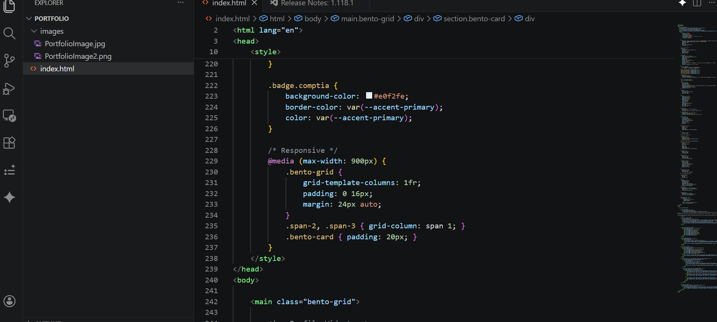Open editor more actions ellipsis
This screenshot has width=717, height=322.
click(711, 3)
